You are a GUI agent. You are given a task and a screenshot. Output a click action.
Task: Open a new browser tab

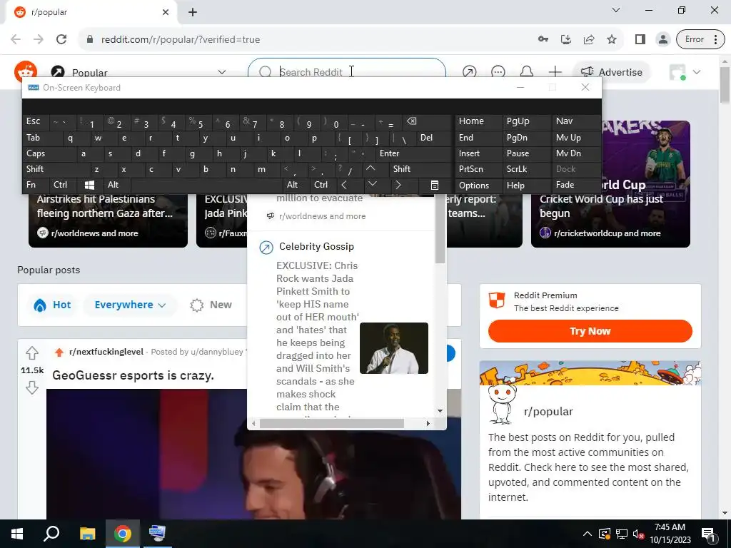[x=193, y=12]
